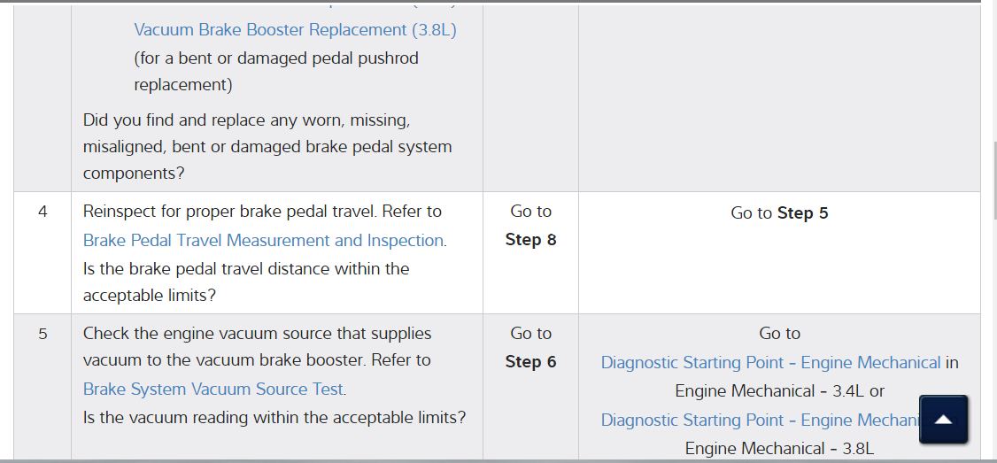Click the bold "Step 8" text
997x463 pixels.
click(530, 240)
